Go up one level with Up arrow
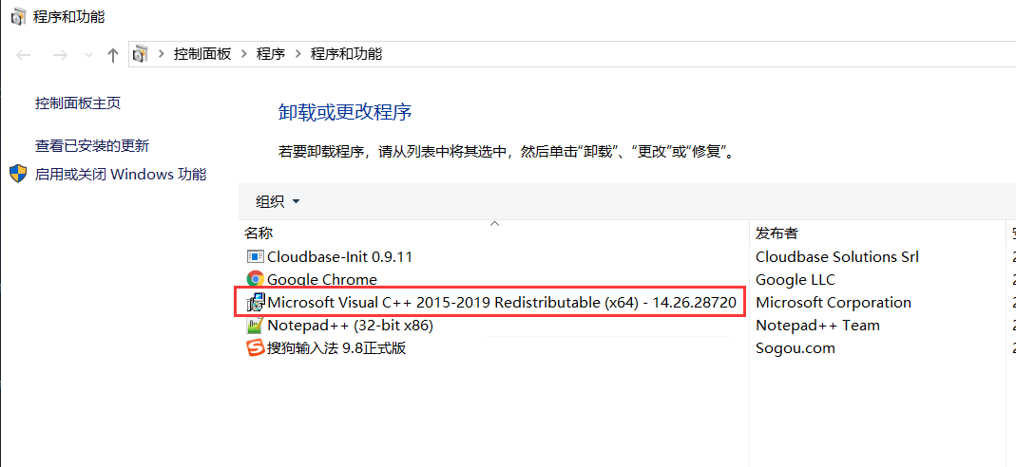The image size is (1016, 467). 113,55
